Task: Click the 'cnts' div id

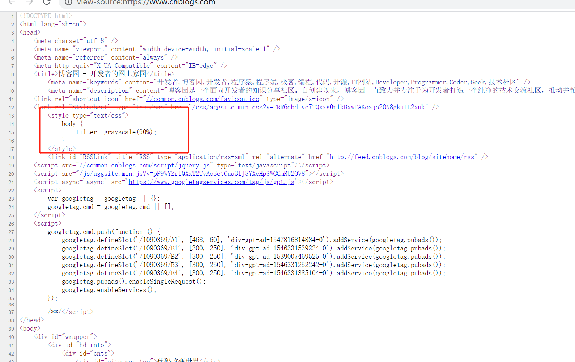Action: coord(101,353)
